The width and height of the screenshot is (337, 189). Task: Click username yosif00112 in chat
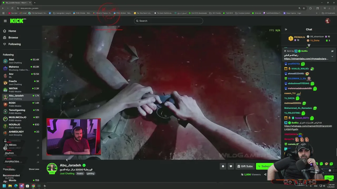point(294,64)
